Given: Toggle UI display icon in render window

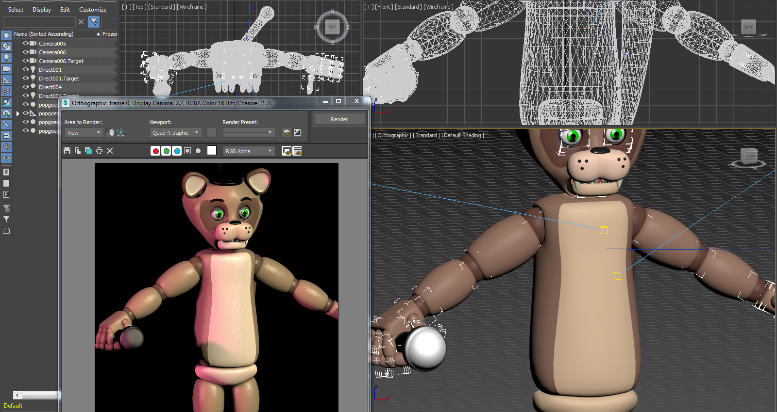Looking at the screenshot, I should pyautogui.click(x=298, y=151).
